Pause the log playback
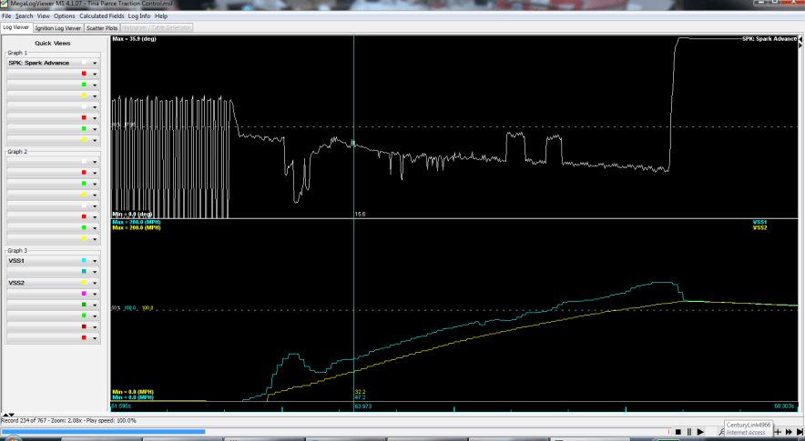Image resolution: width=805 pixels, height=441 pixels. coord(688,432)
